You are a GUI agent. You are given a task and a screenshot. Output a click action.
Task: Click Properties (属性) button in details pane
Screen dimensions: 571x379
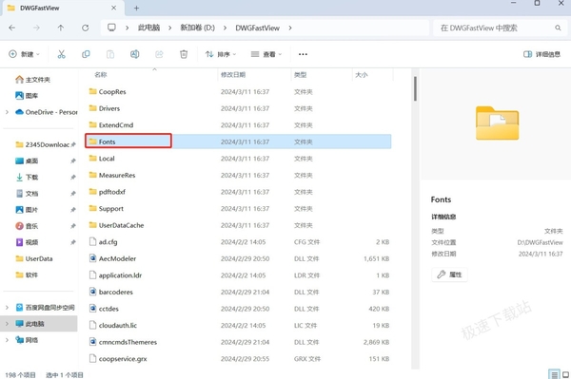pyautogui.click(x=449, y=275)
